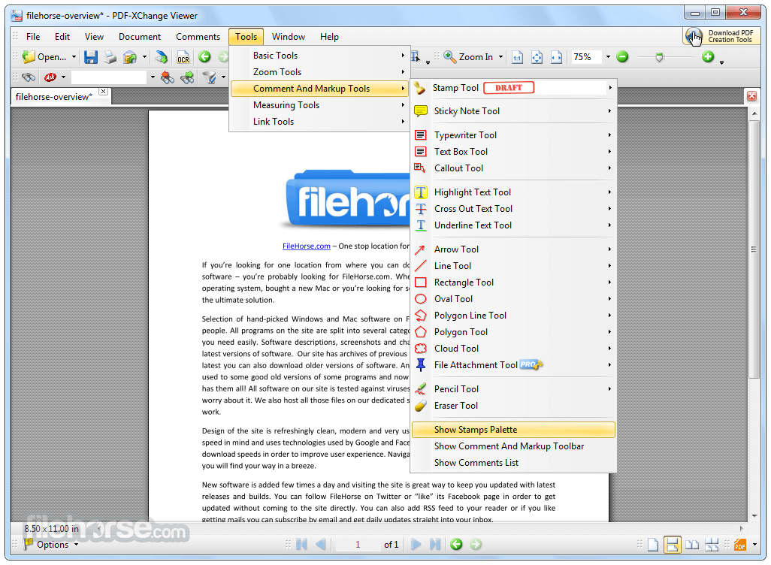Click the Actual Size 1:1 icon
771x565 pixels.
(x=517, y=57)
